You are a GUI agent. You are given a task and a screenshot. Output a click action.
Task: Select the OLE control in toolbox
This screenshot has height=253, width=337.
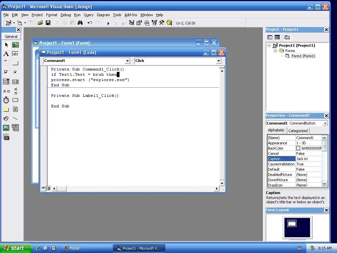(6, 137)
